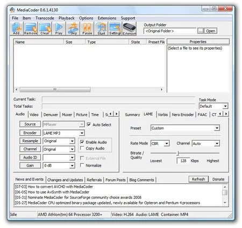Click the file list horizontal scrollbar thumb
This screenshot has height=228, width=242.
(x=55, y=89)
